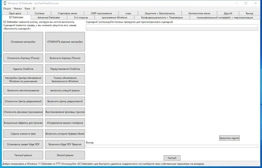Select the Конфиденциальность + Телеметрия tab
The width and height of the screenshot is (262, 168).
tap(162, 17)
